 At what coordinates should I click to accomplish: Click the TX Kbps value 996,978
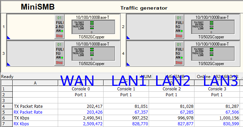(186, 118)
